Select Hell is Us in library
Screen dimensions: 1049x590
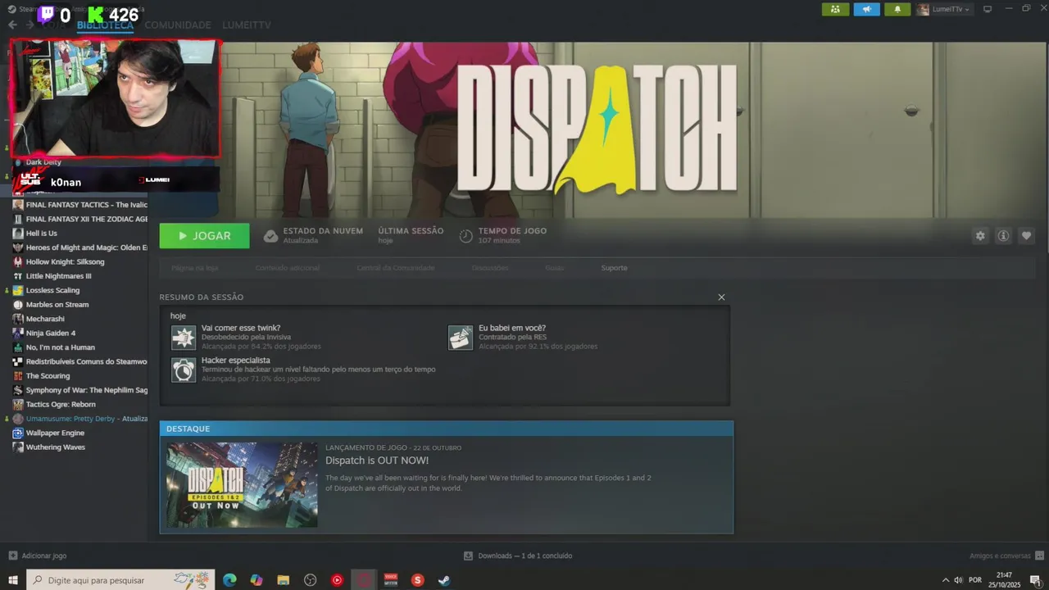tap(41, 234)
